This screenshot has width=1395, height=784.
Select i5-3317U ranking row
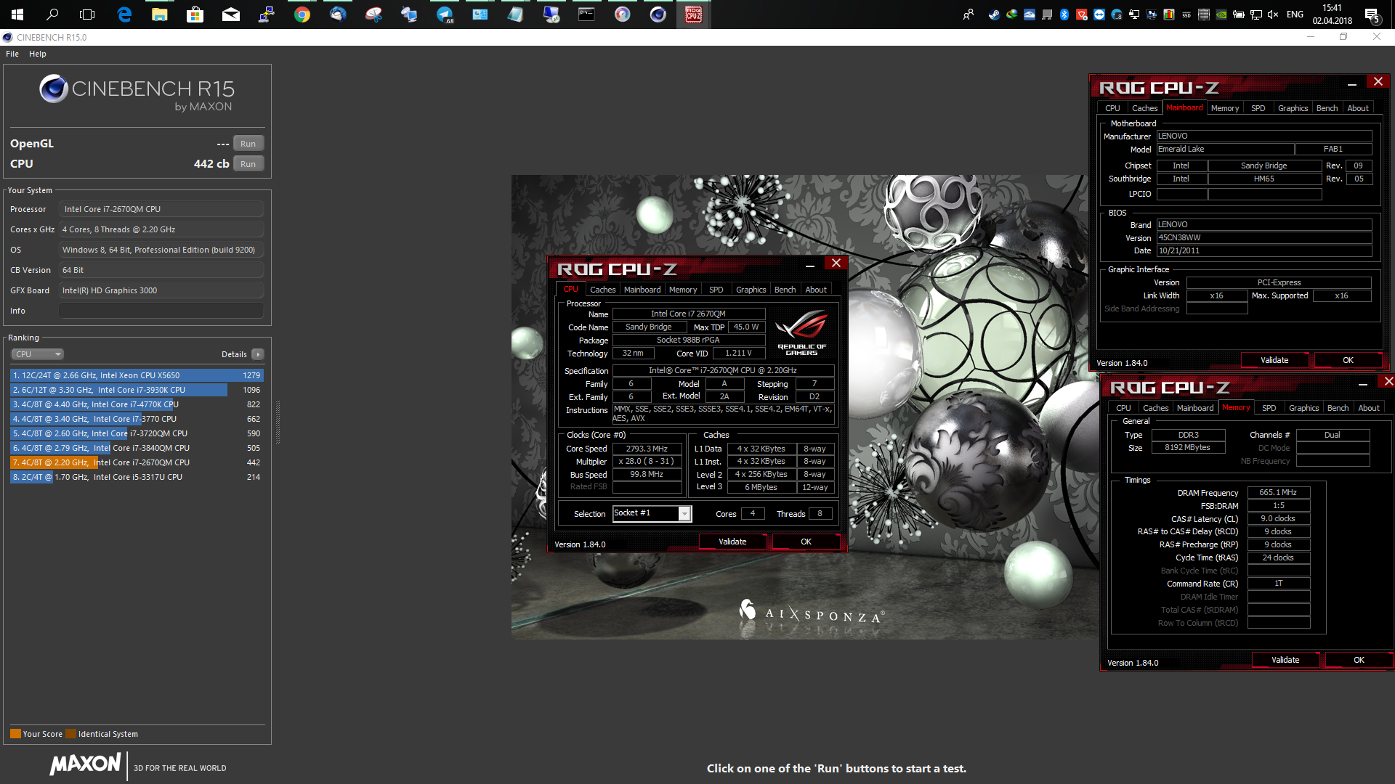tap(137, 477)
